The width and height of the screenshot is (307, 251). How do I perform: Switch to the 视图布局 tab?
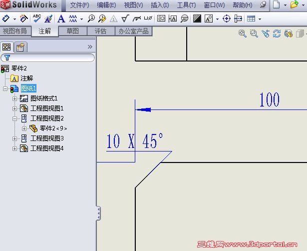[15, 31]
